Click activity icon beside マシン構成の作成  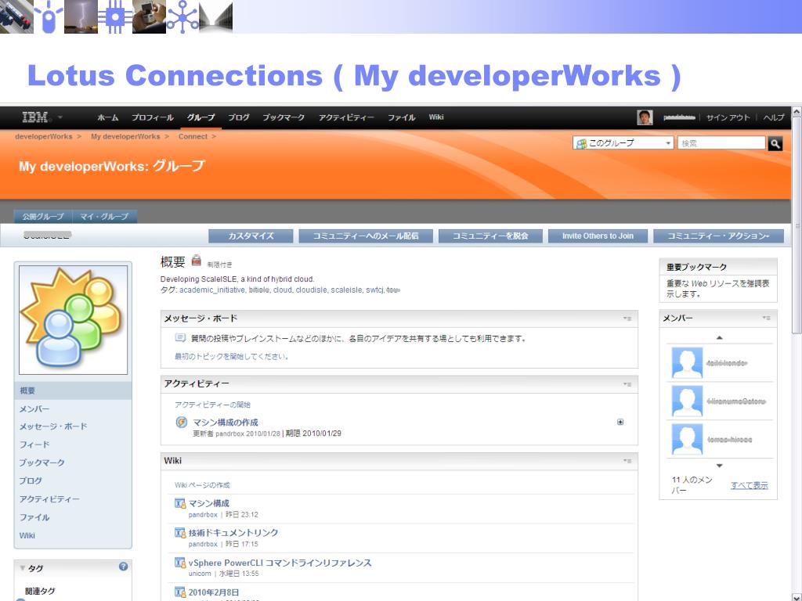(181, 422)
